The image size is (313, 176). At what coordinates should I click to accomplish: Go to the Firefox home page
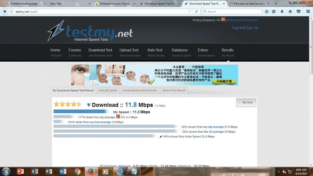point(290,11)
